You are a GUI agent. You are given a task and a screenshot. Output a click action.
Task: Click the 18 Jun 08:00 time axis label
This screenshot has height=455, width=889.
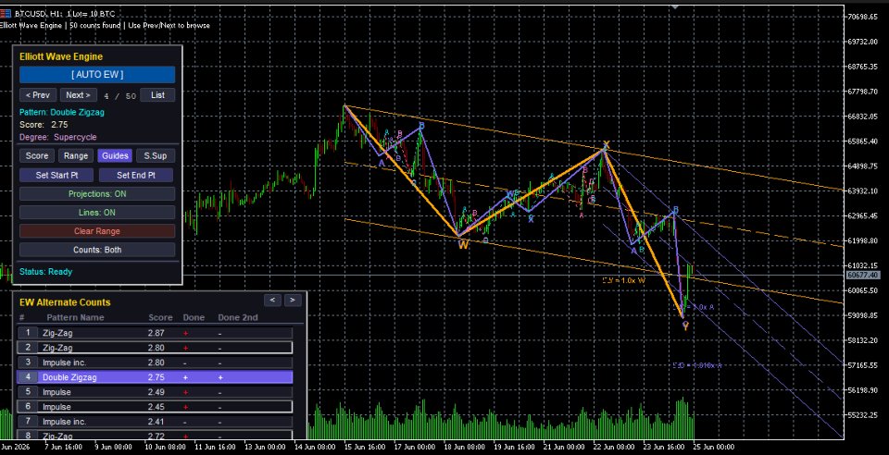tap(465, 447)
